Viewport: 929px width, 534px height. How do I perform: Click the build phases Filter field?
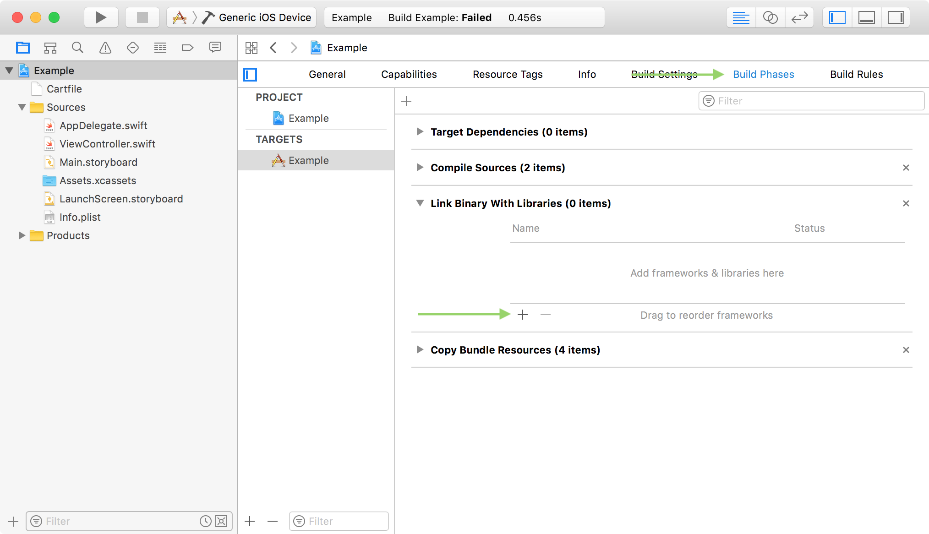point(811,101)
